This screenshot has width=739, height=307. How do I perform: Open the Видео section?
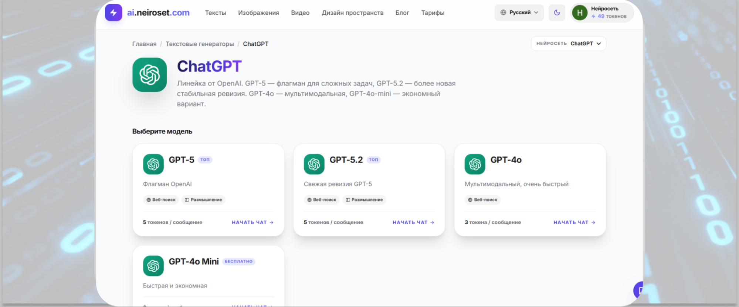(300, 13)
